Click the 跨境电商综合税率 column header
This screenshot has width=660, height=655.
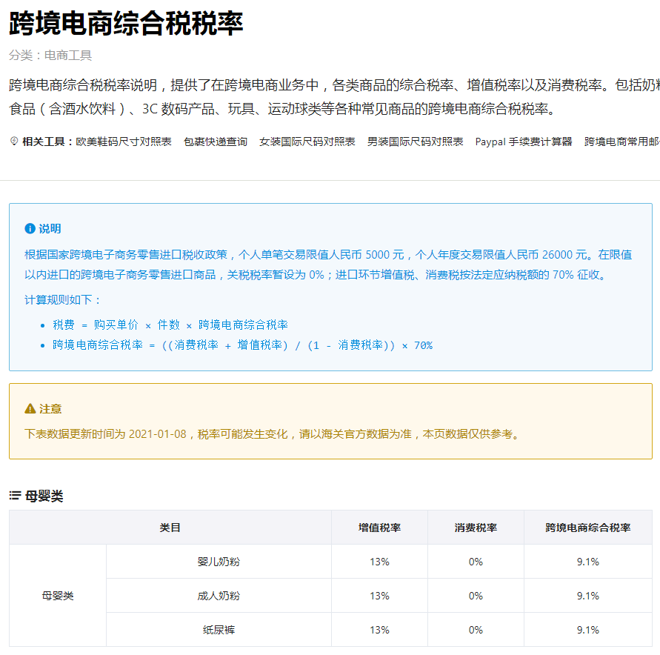588,528
